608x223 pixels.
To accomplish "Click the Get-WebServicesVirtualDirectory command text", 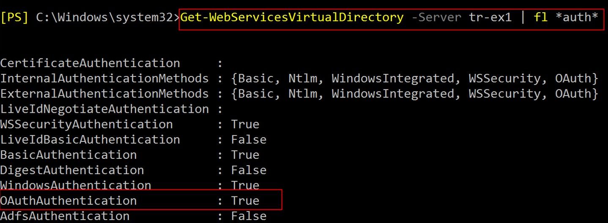I will tap(292, 18).
